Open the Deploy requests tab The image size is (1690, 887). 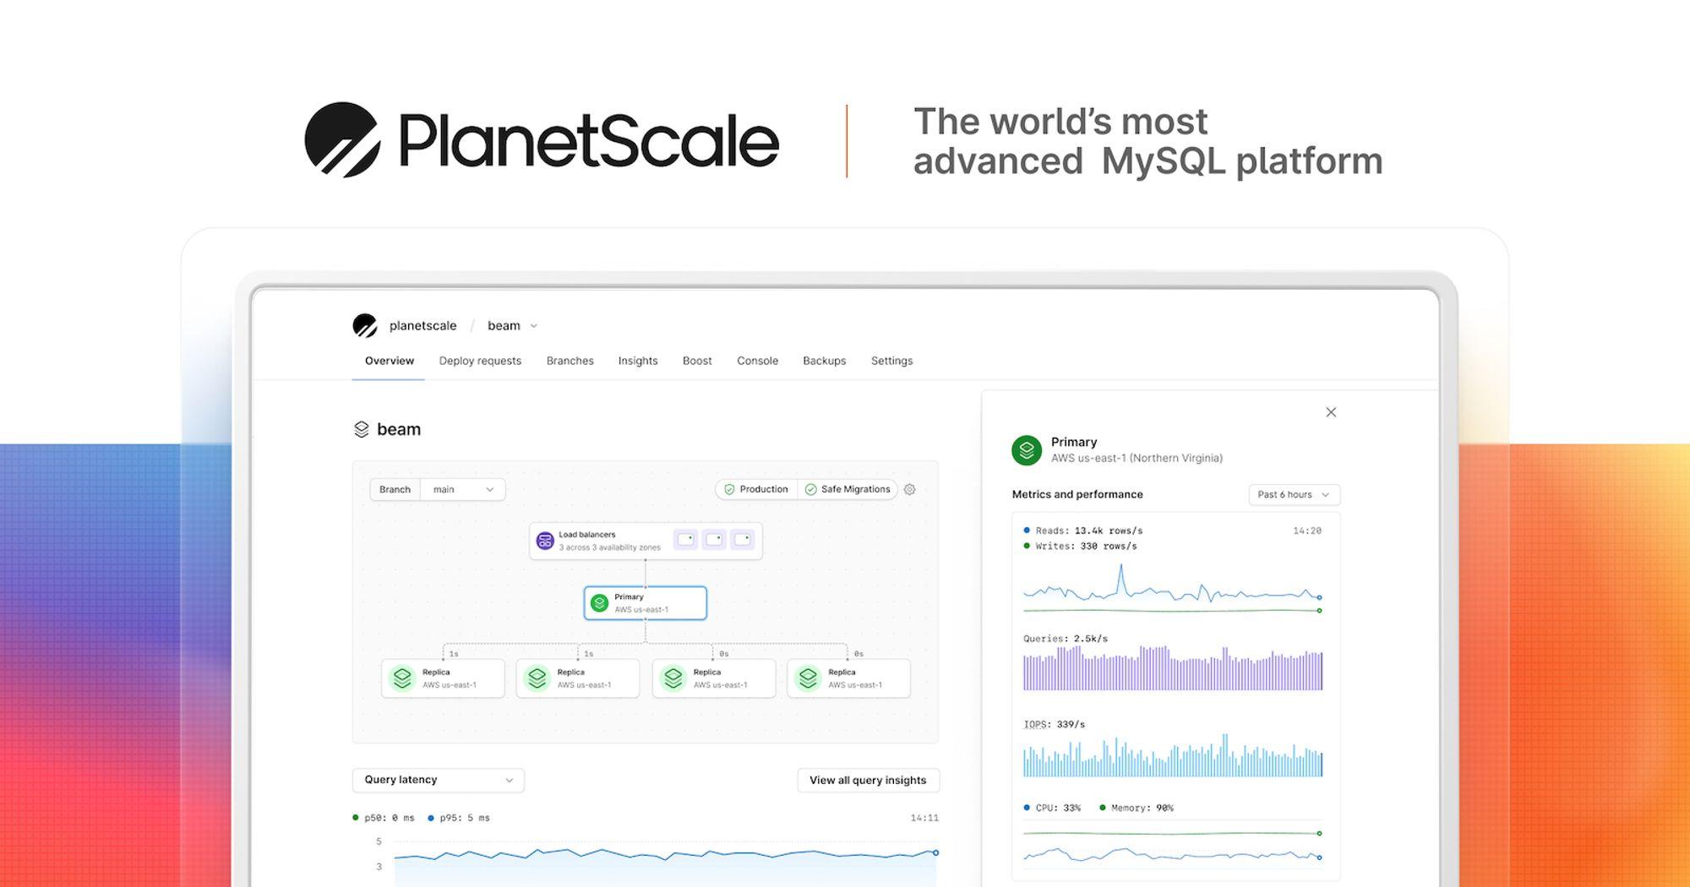click(x=480, y=361)
